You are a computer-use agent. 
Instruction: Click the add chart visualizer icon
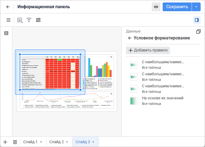tap(20, 20)
